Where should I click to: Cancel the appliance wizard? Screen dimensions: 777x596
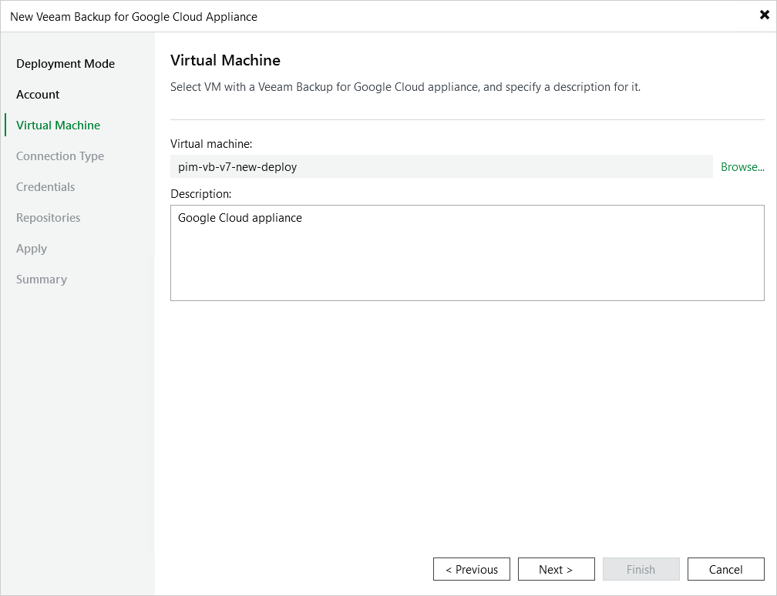click(726, 569)
